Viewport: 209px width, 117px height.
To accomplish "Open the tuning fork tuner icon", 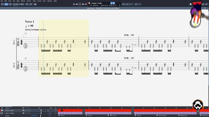I will pyautogui.click(x=136, y=4).
